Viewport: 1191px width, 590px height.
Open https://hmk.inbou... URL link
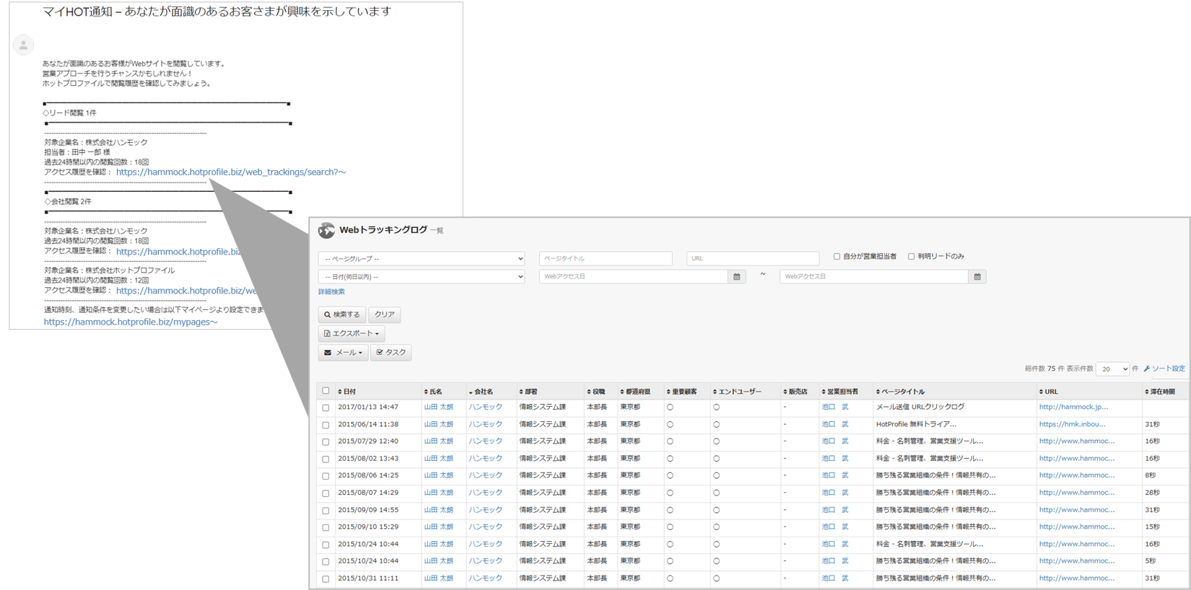pyautogui.click(x=1073, y=425)
